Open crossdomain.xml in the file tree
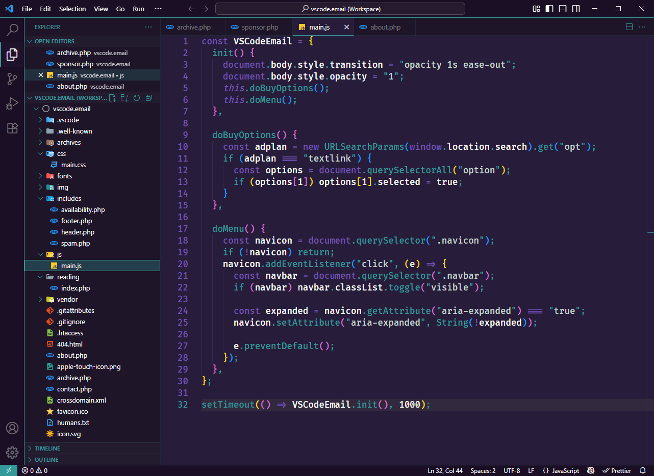654x476 pixels. [x=92, y=400]
